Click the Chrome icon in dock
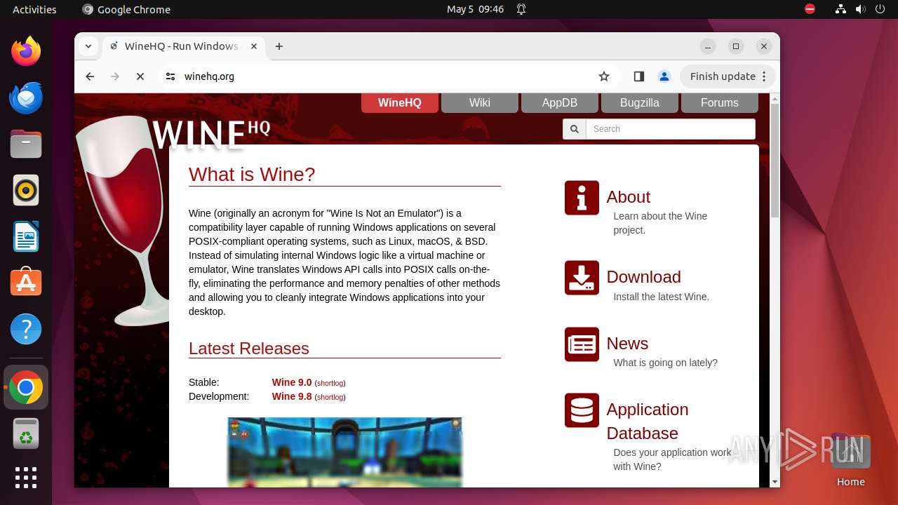 [x=26, y=388]
